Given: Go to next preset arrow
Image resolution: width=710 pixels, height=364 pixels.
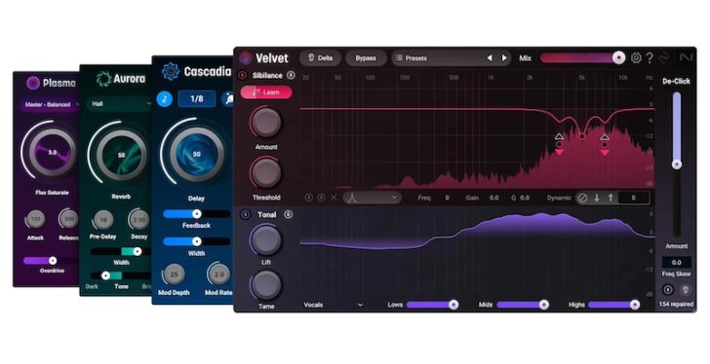Looking at the screenshot, I should coord(504,58).
